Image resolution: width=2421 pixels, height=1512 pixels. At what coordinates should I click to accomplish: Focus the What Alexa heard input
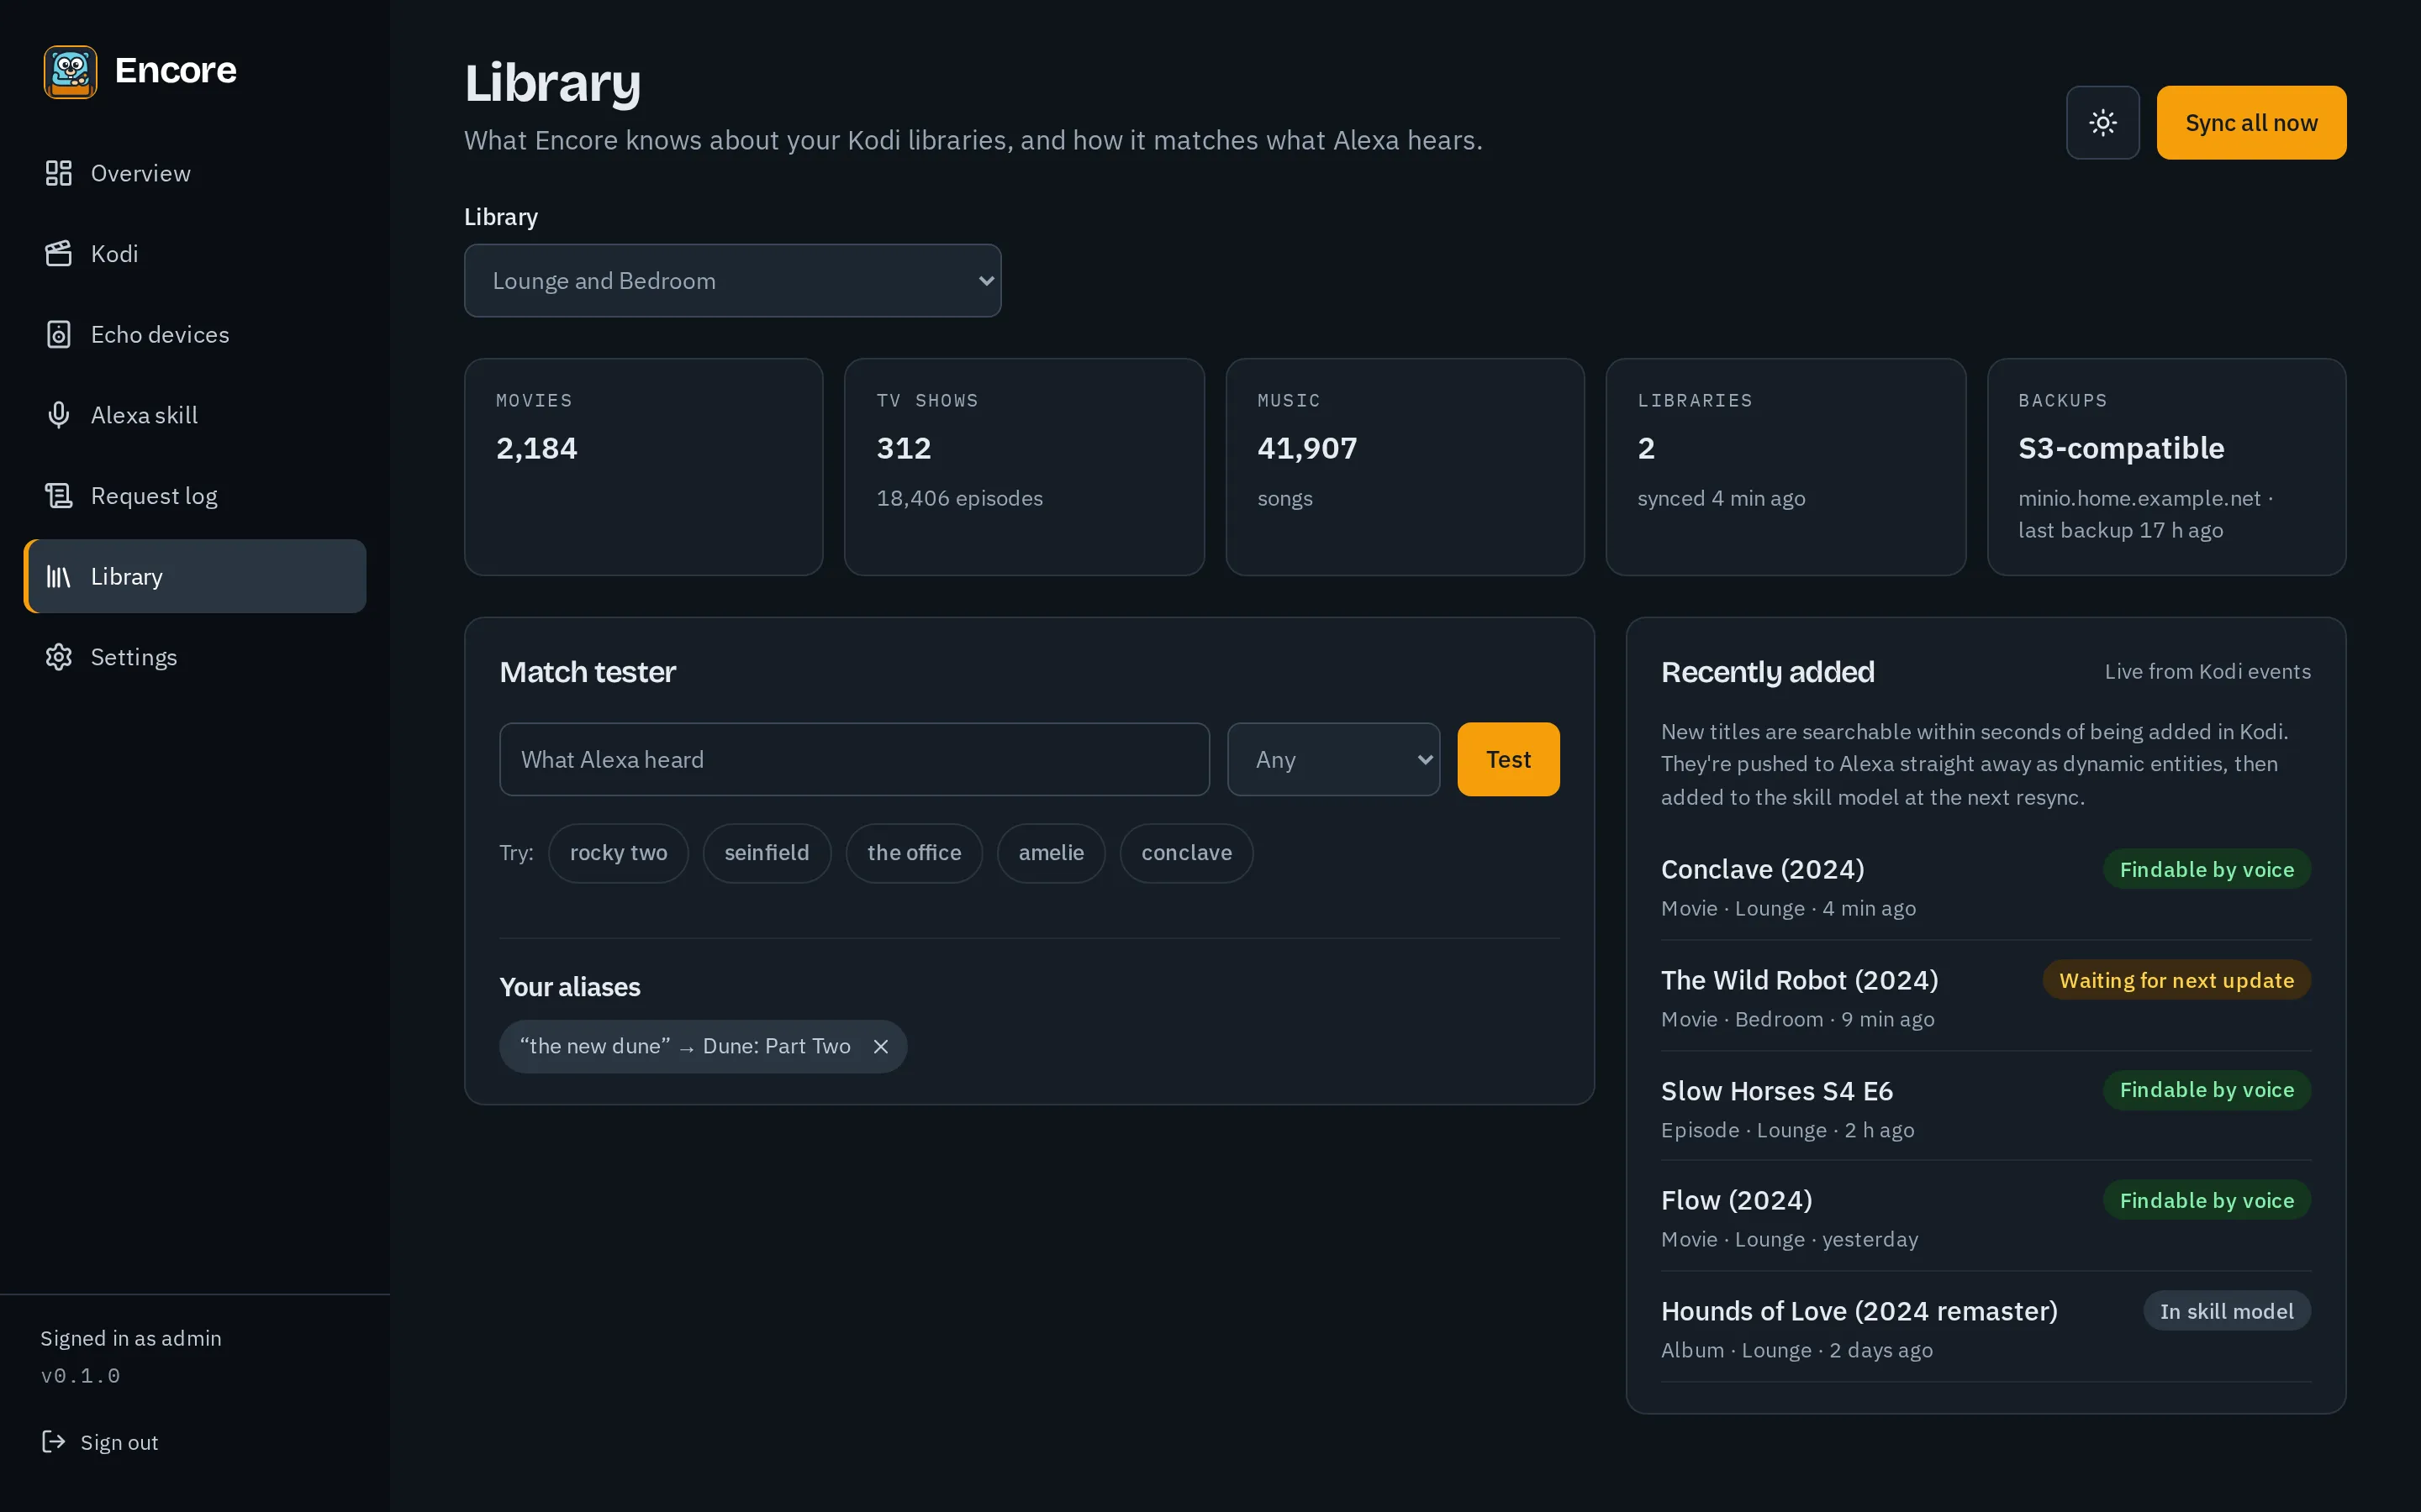(854, 759)
